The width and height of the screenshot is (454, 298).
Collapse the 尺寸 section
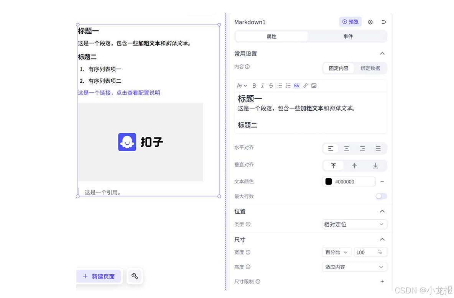pyautogui.click(x=382, y=239)
